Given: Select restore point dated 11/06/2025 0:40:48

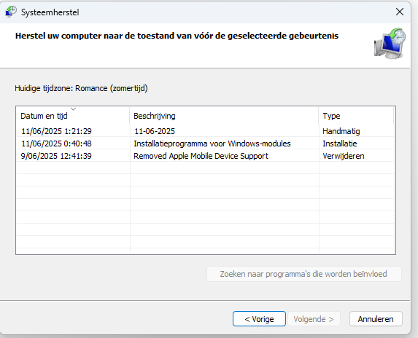Looking at the screenshot, I should tap(205, 144).
